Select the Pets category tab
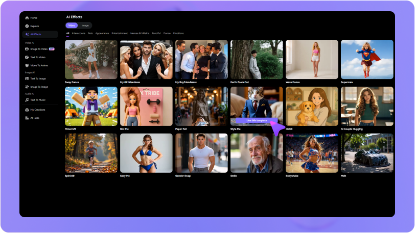Viewport: 415px width, 233px height. pyautogui.click(x=90, y=34)
